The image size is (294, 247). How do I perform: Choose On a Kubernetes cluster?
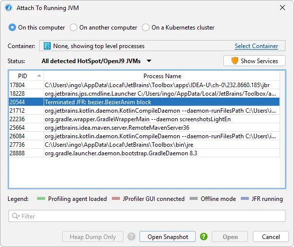145,28
